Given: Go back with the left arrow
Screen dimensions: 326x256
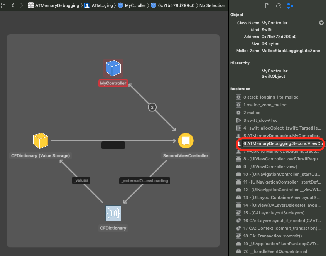Looking at the screenshot, I should (x=13, y=5).
